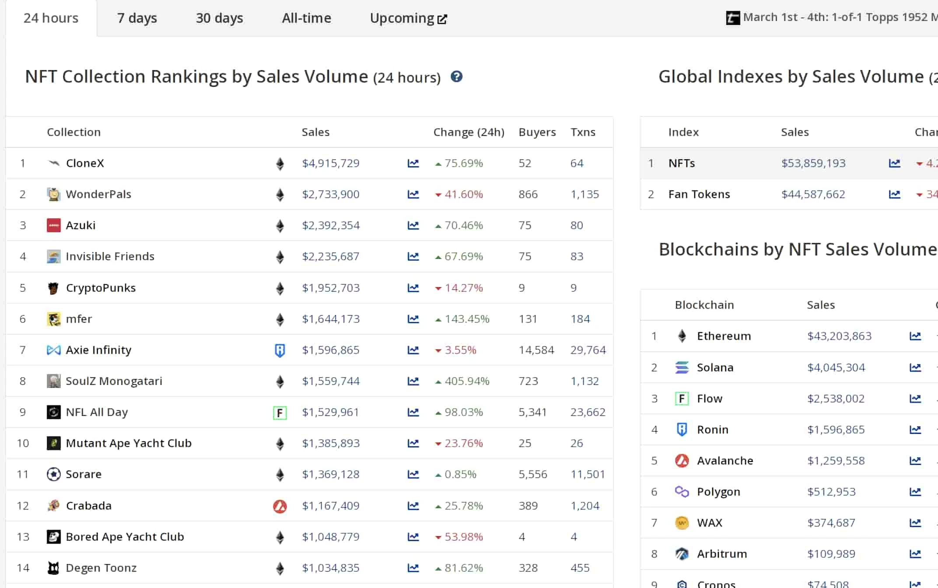Viewport: 938px width, 588px height.
Task: Click the Bored Ape Yacht Club link
Action: 125,537
